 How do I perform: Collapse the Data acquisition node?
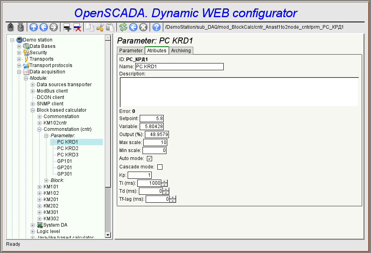pos(19,72)
